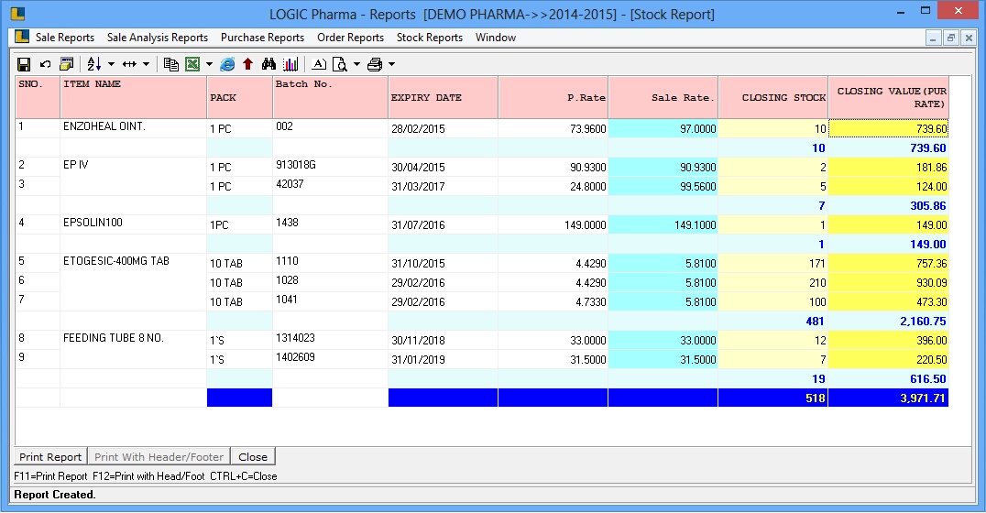Select the selected closing value cell 739.60
The height and width of the screenshot is (513, 986).
pyautogui.click(x=889, y=129)
